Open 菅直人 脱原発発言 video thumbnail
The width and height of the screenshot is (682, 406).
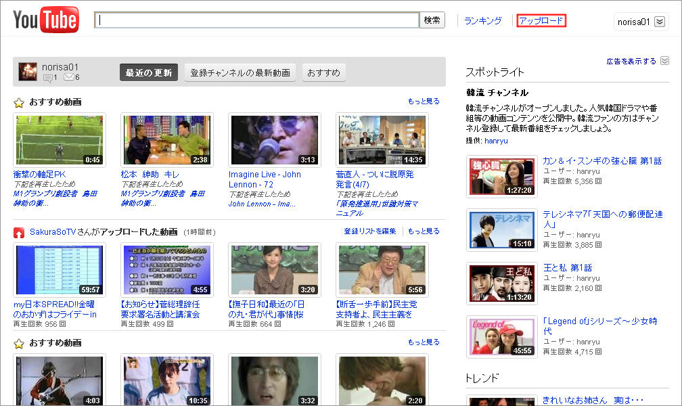[x=382, y=140]
